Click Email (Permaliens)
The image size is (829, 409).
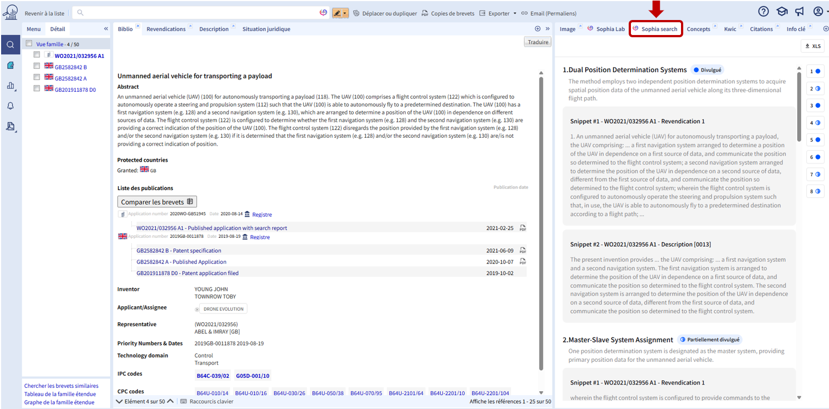[549, 13]
